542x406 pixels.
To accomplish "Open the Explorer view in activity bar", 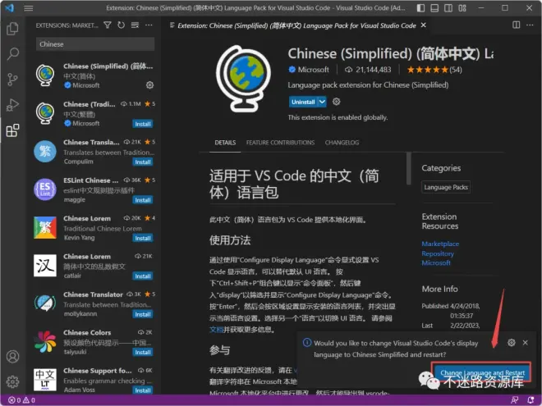I will pos(13,29).
